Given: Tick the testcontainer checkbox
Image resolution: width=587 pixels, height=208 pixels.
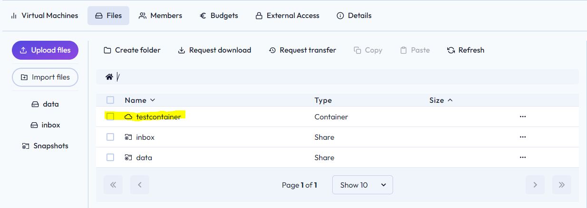Looking at the screenshot, I should pyautogui.click(x=110, y=117).
